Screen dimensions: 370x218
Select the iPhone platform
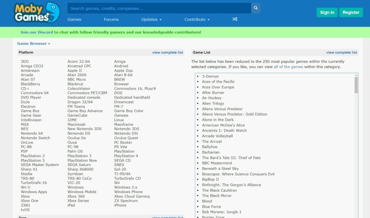pos(120,205)
